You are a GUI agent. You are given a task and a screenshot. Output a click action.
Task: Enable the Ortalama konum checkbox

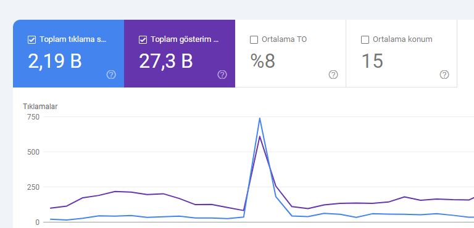coord(365,39)
